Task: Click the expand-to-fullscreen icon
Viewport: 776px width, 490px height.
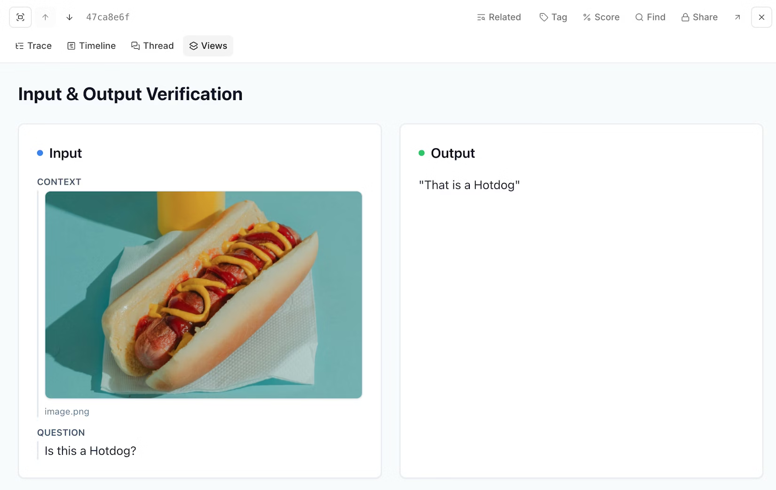Action: point(20,17)
